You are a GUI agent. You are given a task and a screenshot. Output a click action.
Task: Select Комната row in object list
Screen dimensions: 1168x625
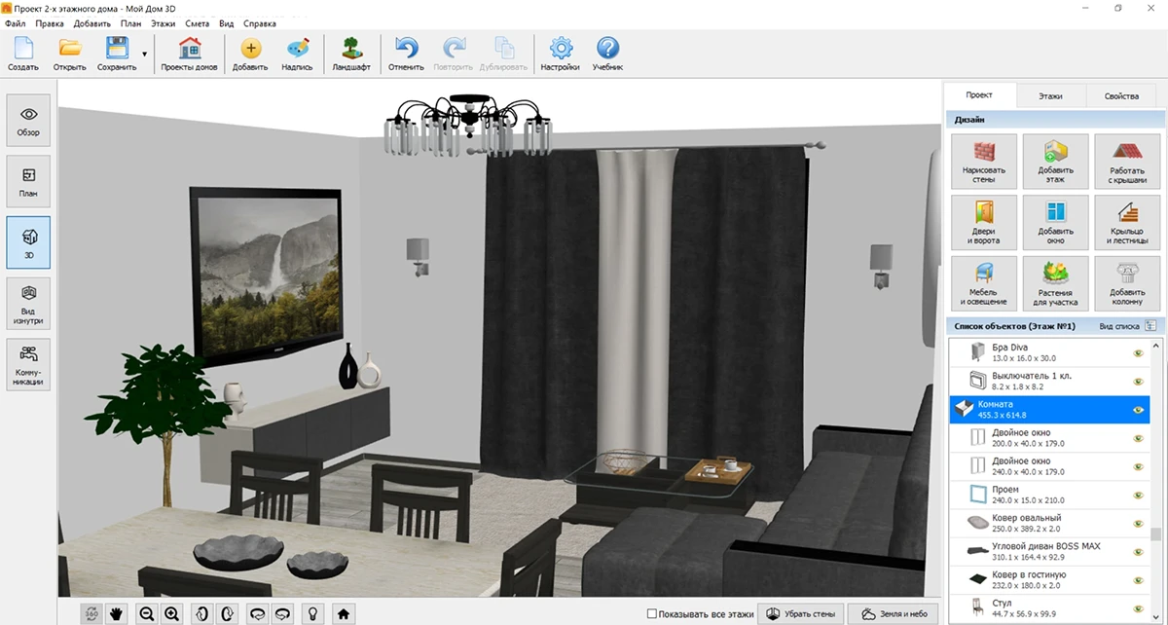[1049, 409]
